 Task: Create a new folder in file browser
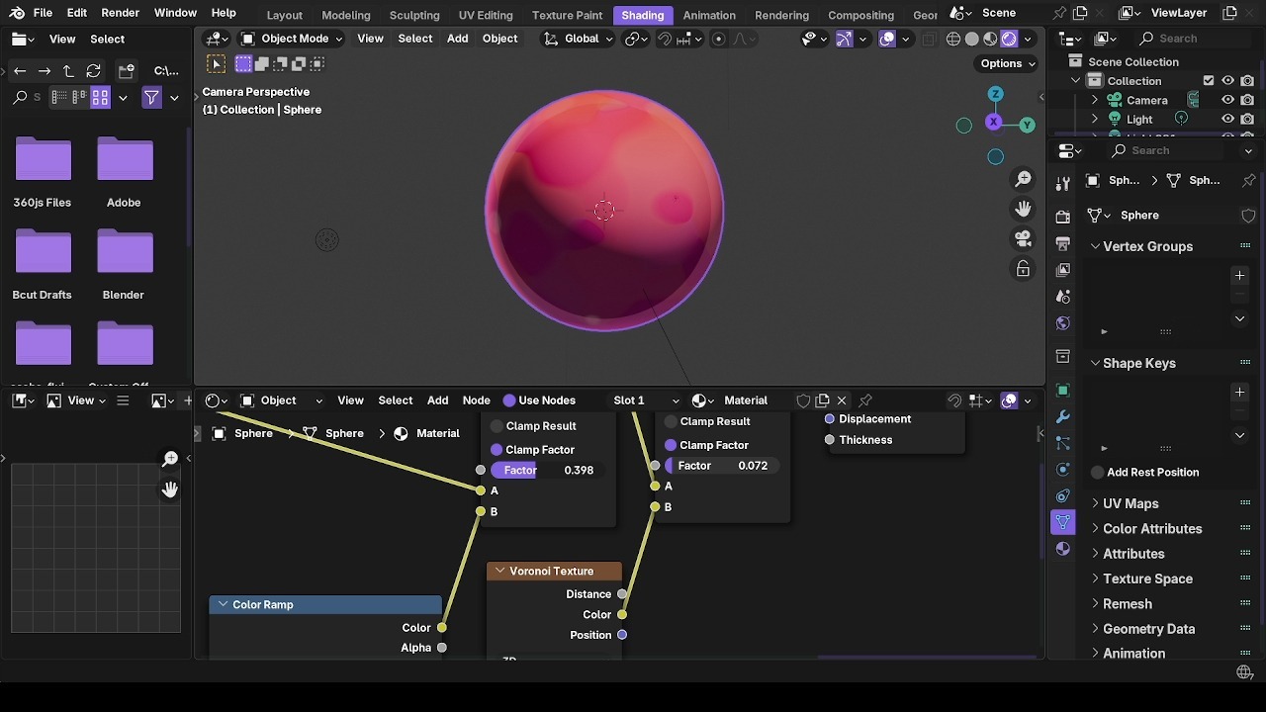coord(126,71)
